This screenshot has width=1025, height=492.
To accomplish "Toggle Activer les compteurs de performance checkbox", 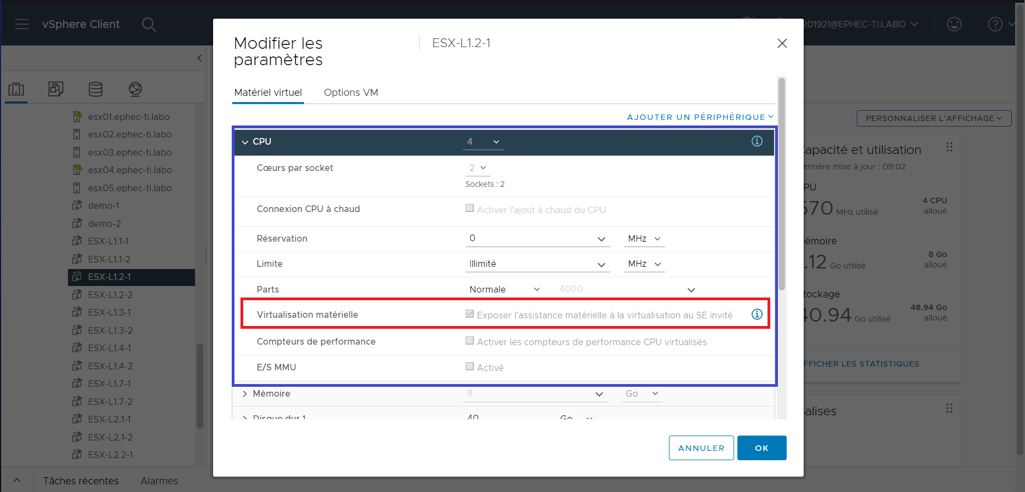I will pyautogui.click(x=469, y=341).
